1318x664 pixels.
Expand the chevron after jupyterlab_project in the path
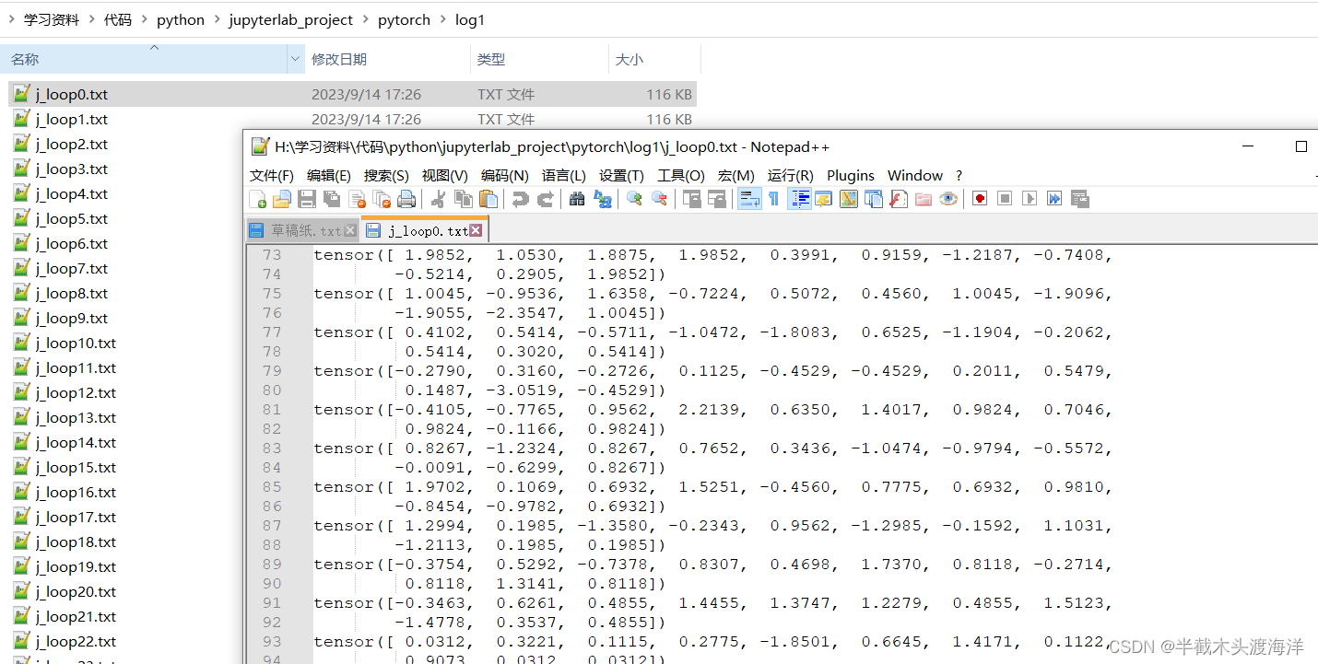[366, 20]
